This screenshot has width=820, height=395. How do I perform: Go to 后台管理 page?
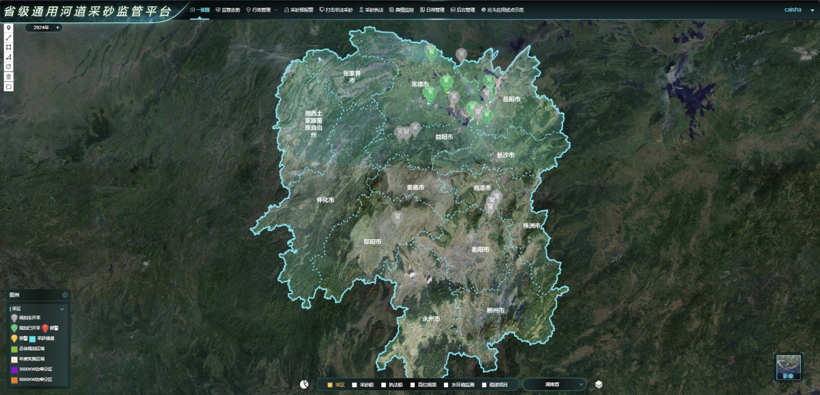pyautogui.click(x=463, y=10)
